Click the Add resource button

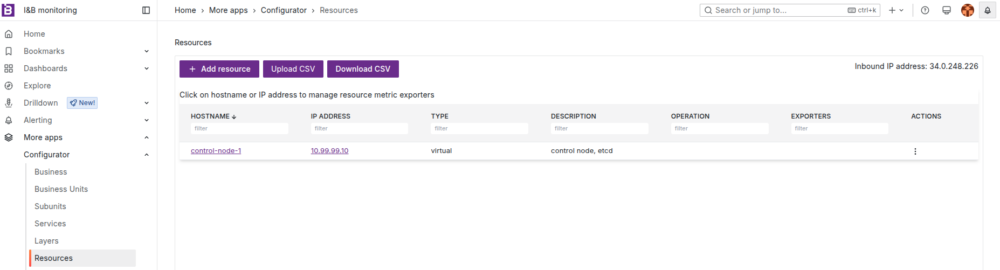click(x=219, y=69)
